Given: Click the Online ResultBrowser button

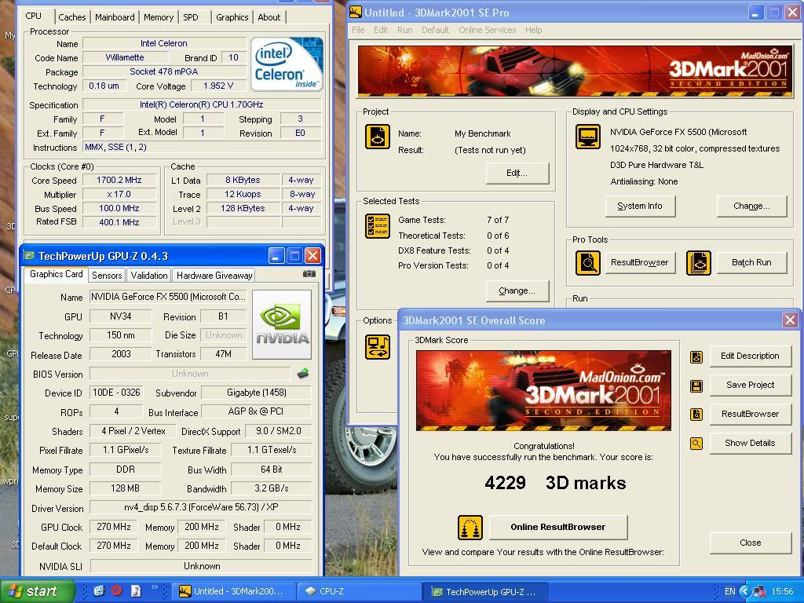Looking at the screenshot, I should click(x=558, y=527).
